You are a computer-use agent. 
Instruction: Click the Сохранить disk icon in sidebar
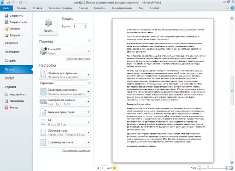pos(6,16)
